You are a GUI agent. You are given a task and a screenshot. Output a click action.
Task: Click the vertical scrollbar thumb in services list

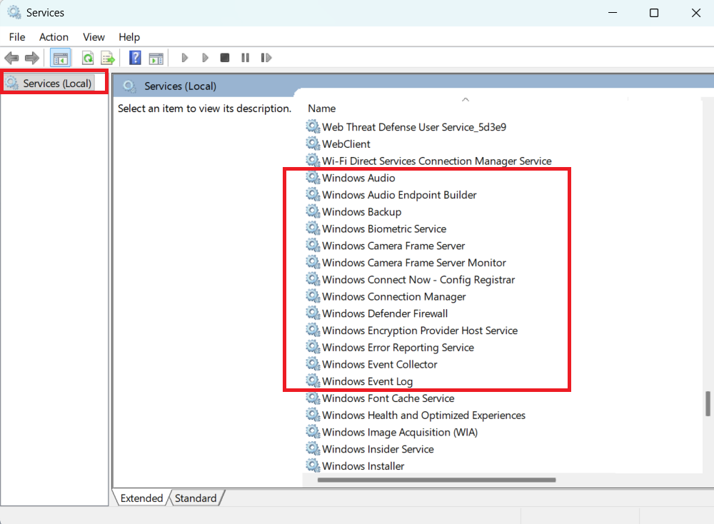(x=708, y=403)
